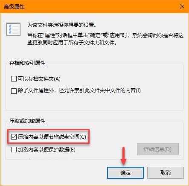189x186 pixels.
Task: Click the red arrow above 确定
Action: pyautogui.click(x=123, y=156)
